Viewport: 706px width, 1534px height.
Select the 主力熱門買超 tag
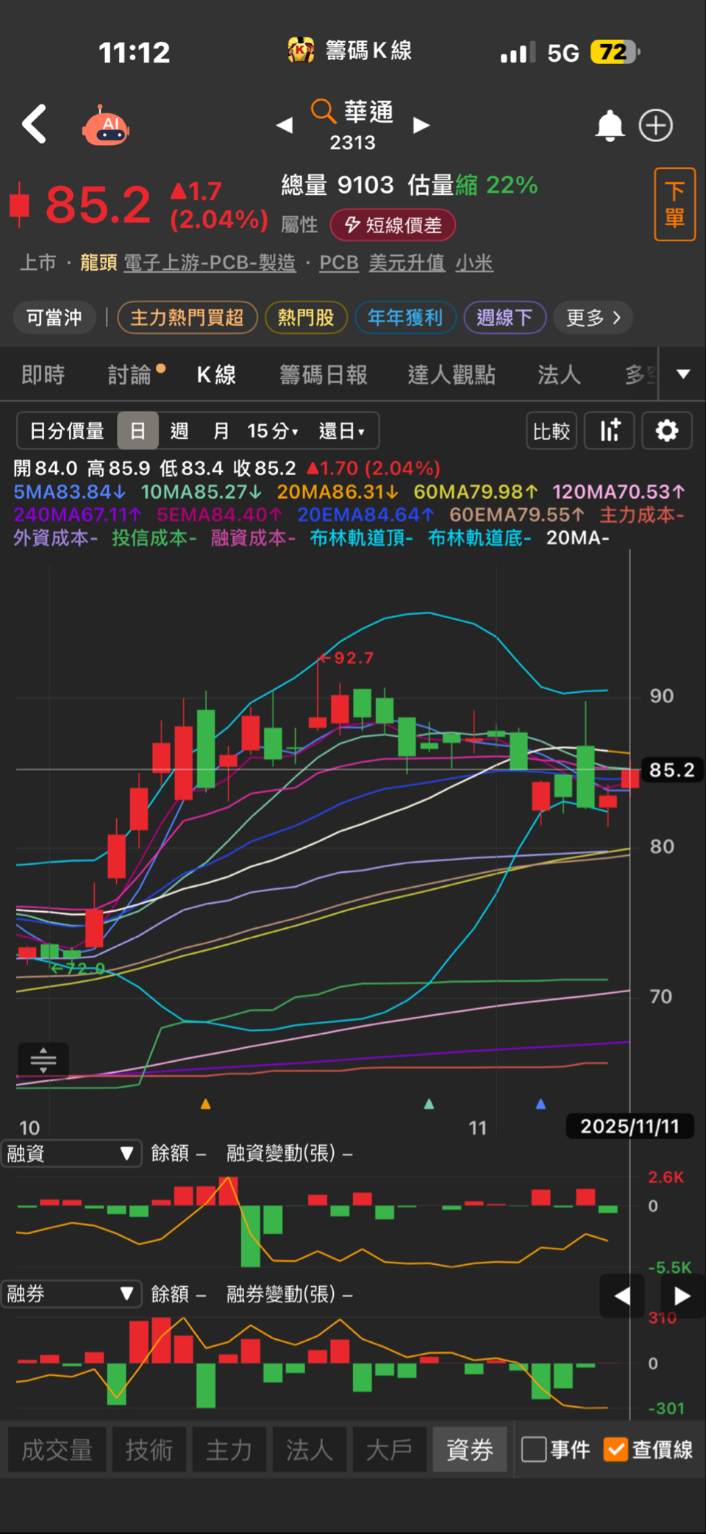click(188, 318)
